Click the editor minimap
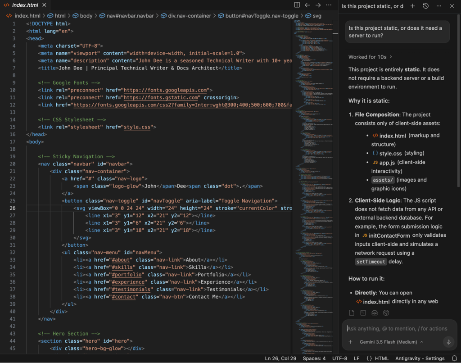 click(x=313, y=187)
